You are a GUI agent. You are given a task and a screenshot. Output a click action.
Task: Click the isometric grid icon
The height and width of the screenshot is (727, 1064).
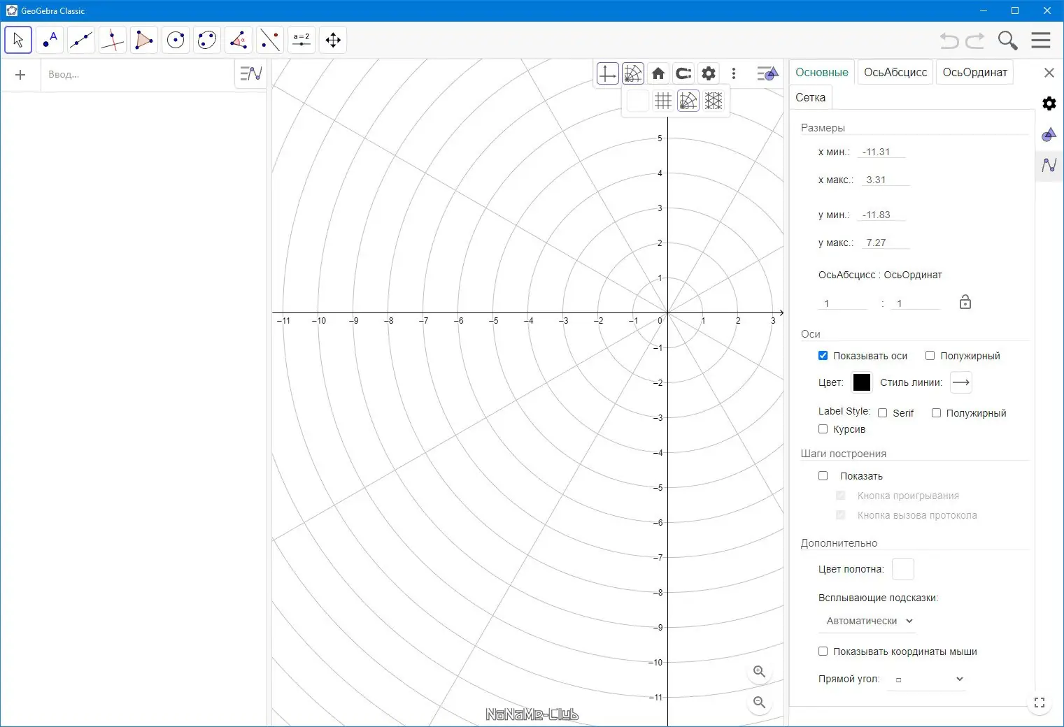[714, 101]
